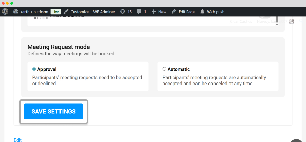The width and height of the screenshot is (306, 142).
Task: Click the Meeting Request mode heading
Action: [x=58, y=47]
